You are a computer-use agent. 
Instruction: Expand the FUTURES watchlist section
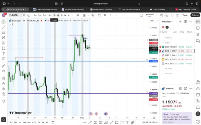click(x=163, y=69)
